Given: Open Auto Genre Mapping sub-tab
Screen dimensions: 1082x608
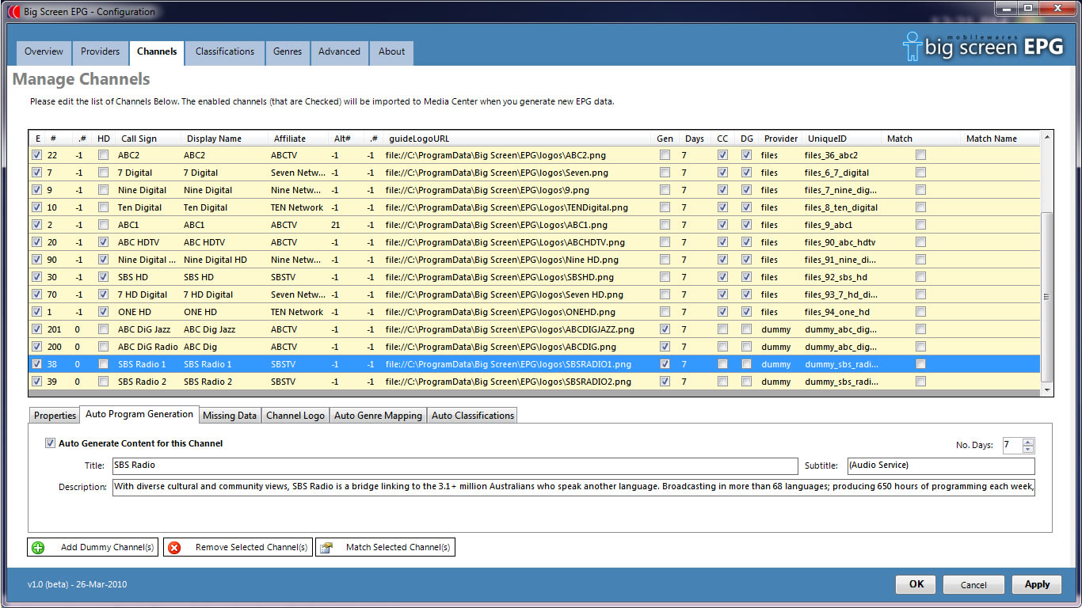Looking at the screenshot, I should pyautogui.click(x=378, y=416).
